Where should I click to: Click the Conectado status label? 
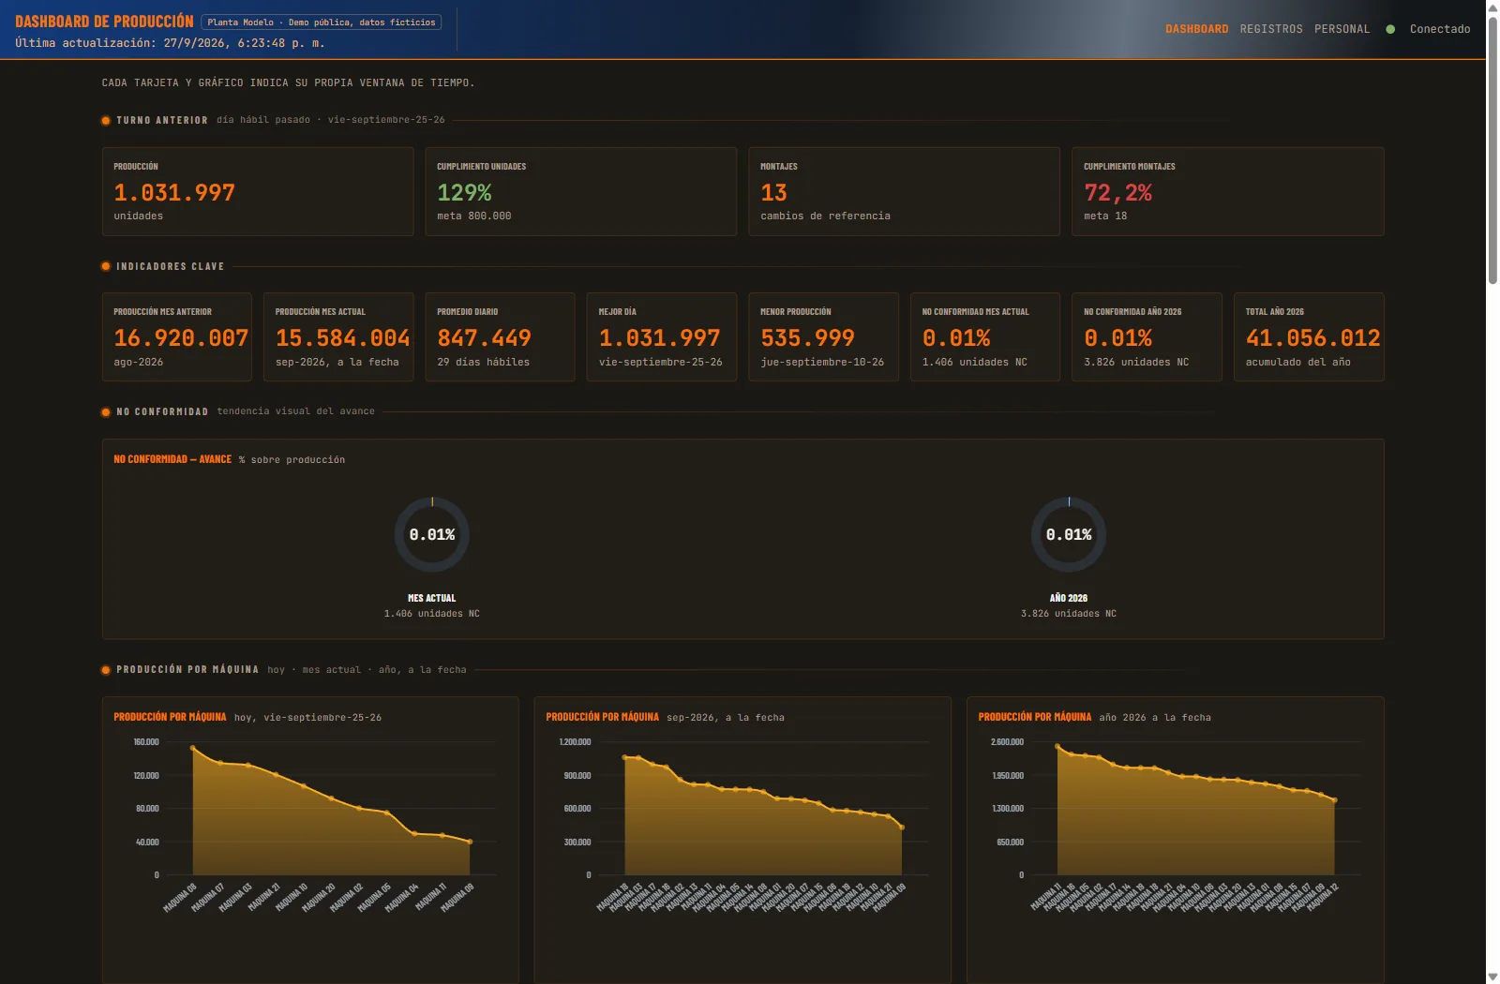pyautogui.click(x=1440, y=29)
